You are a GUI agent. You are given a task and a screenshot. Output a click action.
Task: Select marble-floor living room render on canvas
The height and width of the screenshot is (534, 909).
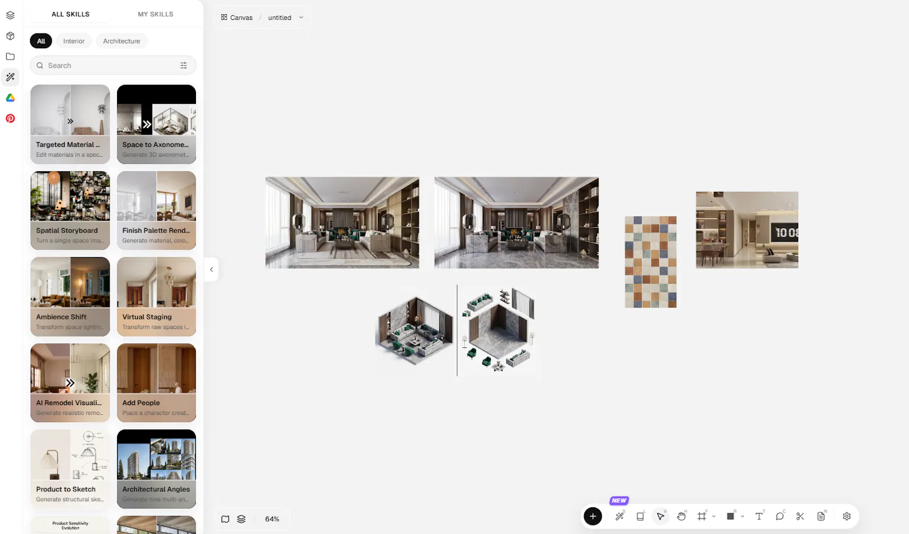pyautogui.click(x=516, y=222)
